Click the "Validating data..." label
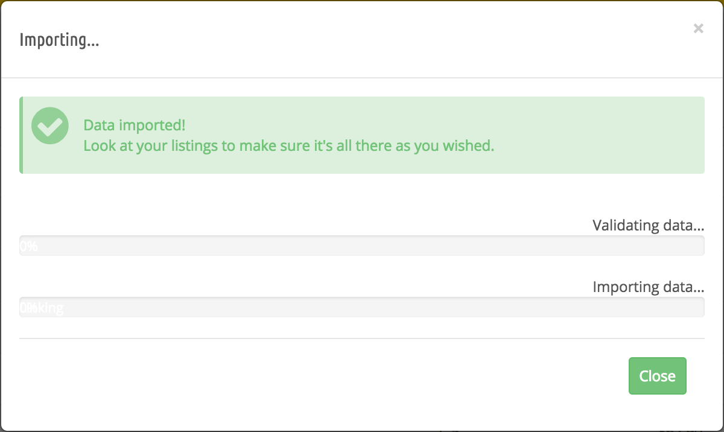Viewport: 724px width, 432px height. coord(648,226)
